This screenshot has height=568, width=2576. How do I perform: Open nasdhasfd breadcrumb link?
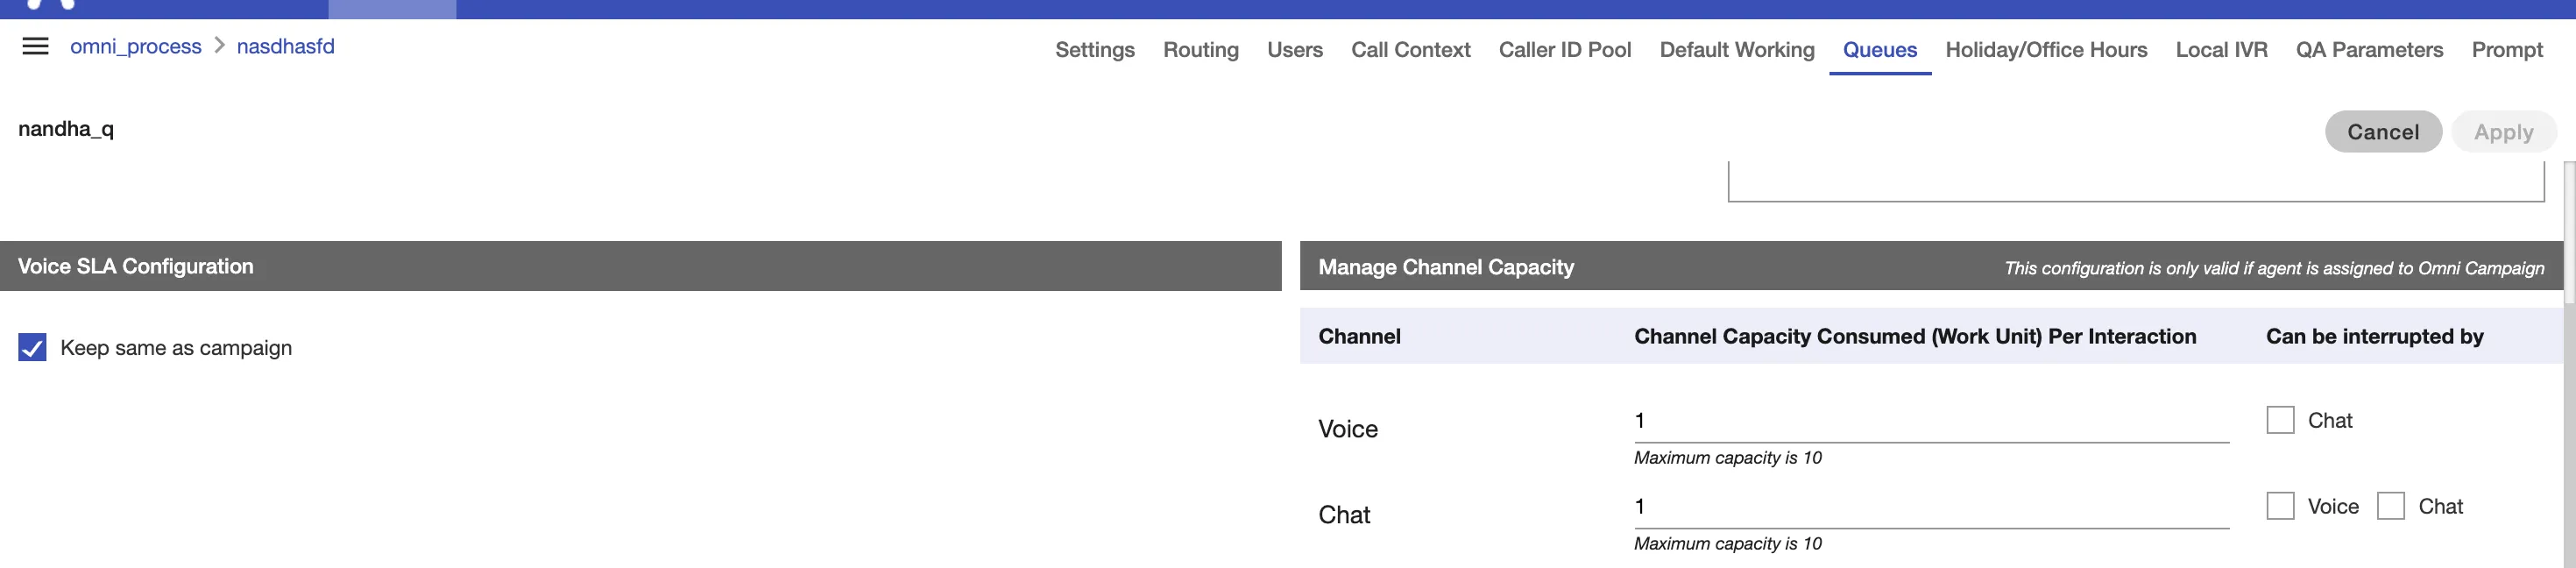[x=285, y=46]
